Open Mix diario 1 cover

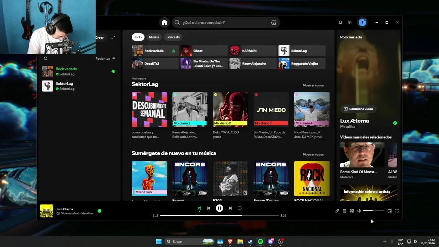click(190, 109)
